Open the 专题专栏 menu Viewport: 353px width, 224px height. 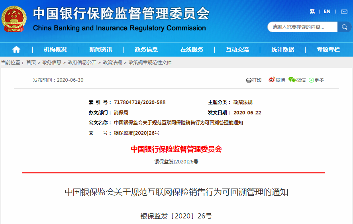click(328, 49)
